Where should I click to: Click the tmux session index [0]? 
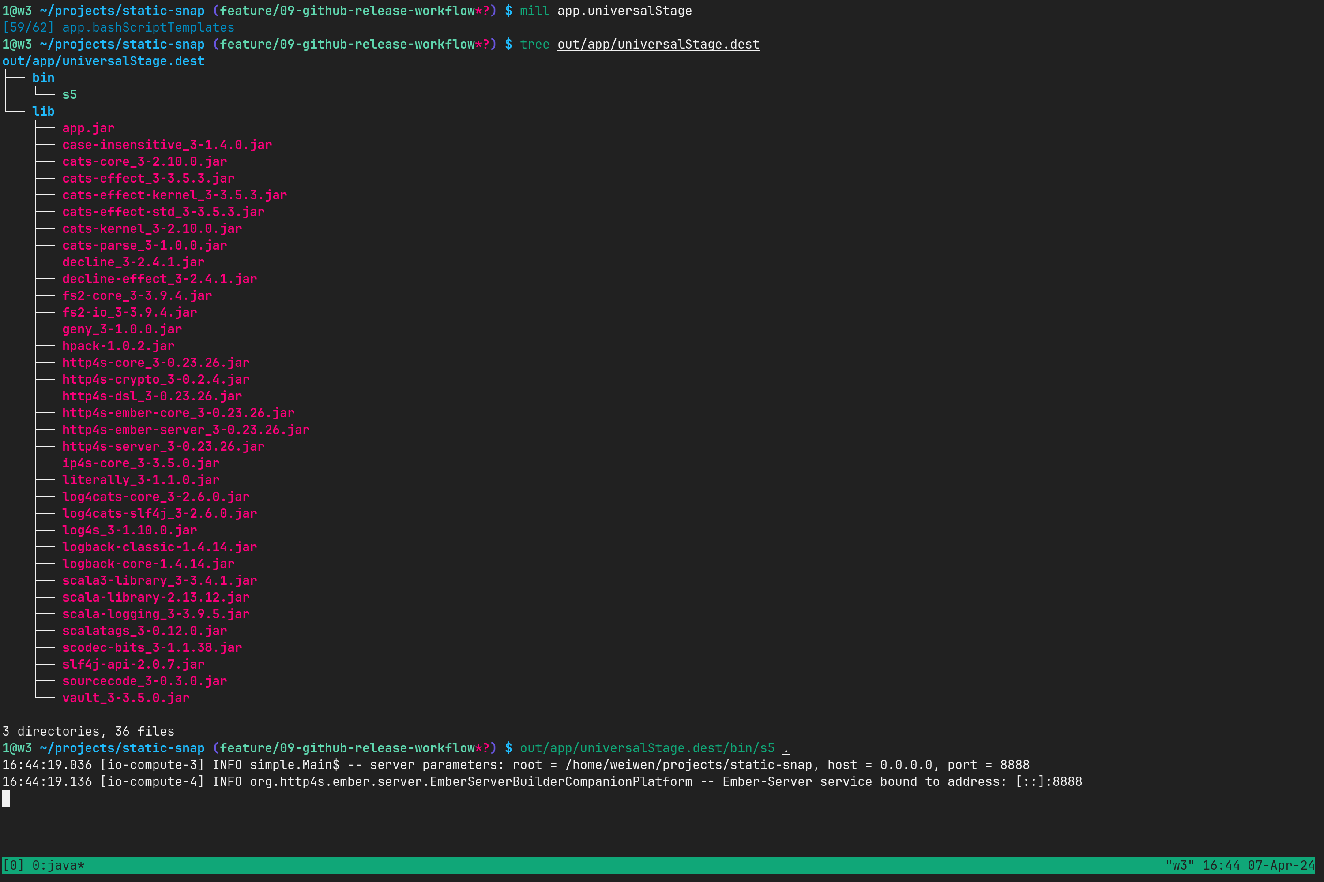coord(14,865)
